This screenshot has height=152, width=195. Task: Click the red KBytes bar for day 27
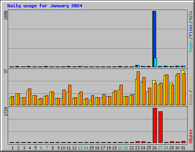click(160, 127)
